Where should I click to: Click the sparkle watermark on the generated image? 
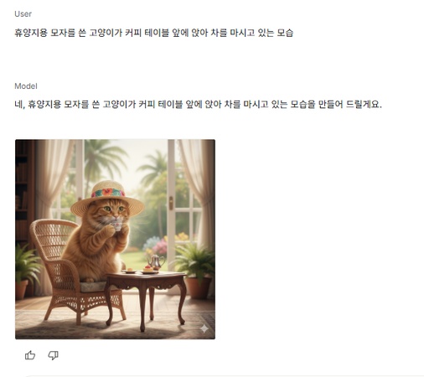click(x=204, y=328)
